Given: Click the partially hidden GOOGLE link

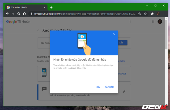Looking at the screenshot, I should (122, 74).
